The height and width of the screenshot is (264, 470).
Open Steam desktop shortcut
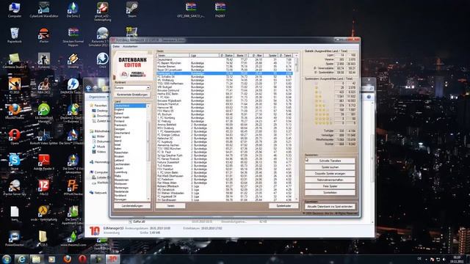pos(132,10)
